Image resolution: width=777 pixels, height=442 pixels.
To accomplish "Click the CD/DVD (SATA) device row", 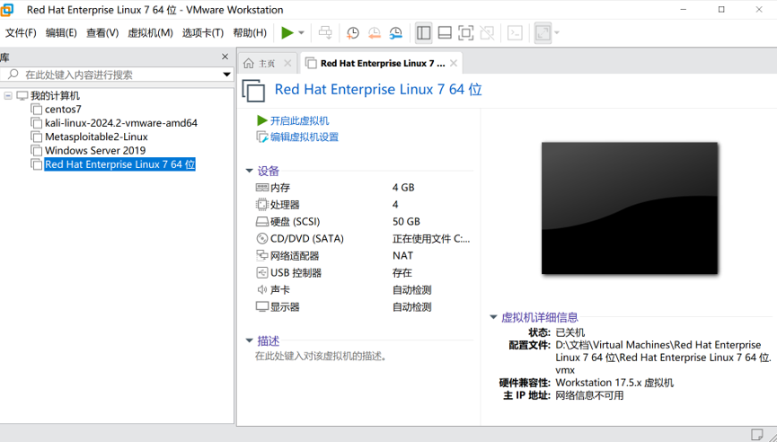I will pos(363,239).
